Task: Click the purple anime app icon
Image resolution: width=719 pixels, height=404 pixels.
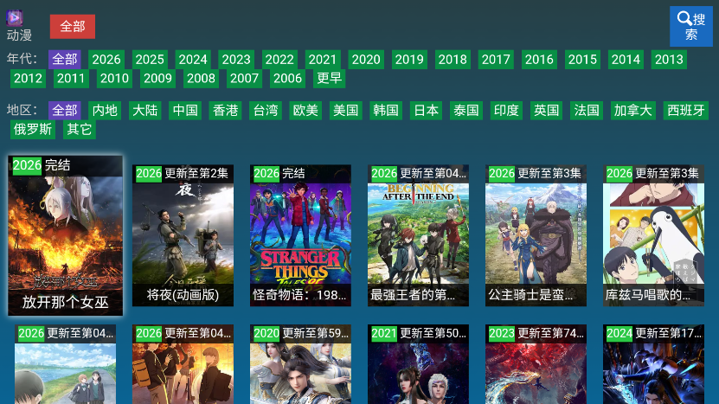Action: click(x=15, y=18)
